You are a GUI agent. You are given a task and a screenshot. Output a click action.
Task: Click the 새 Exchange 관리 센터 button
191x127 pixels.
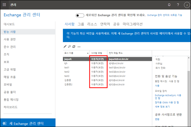(x=28, y=123)
